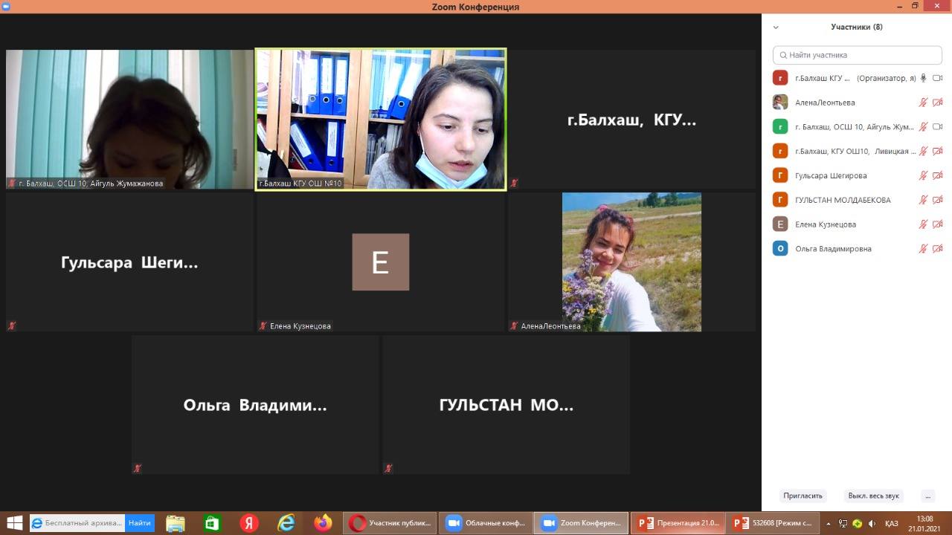Click АленаЛеонтьева's flower photo video tile
This screenshot has height=535, width=952.
(631, 262)
